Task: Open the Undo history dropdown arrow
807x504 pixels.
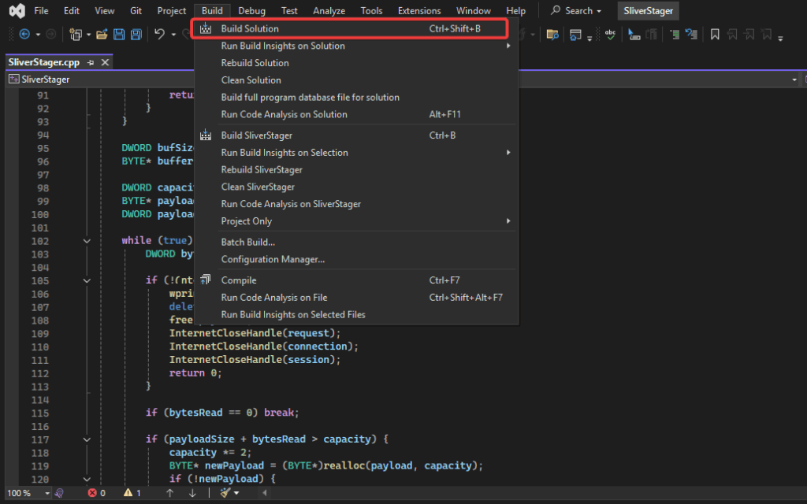Action: coord(173,35)
